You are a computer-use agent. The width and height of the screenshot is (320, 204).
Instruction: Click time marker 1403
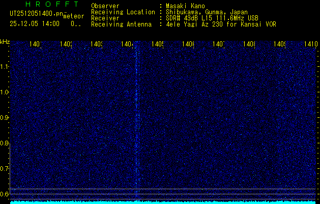96,44
